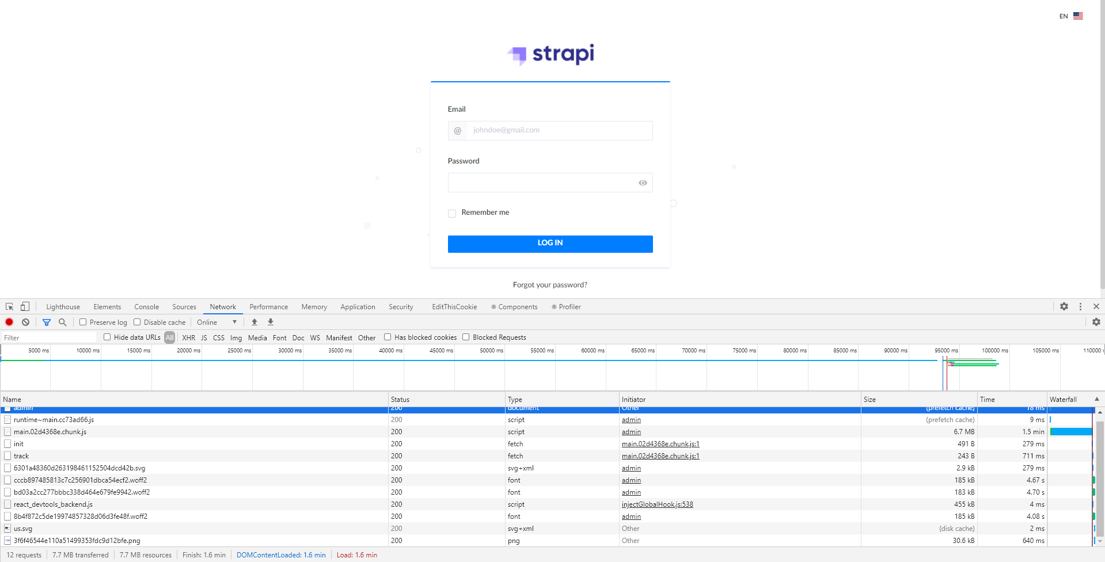Select All request types filter
This screenshot has height=562, width=1105.
[169, 338]
